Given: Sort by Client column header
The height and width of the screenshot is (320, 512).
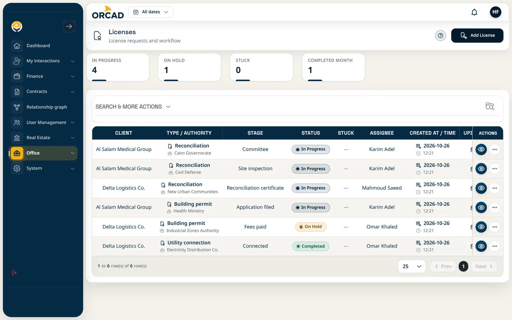Looking at the screenshot, I should coord(124,133).
